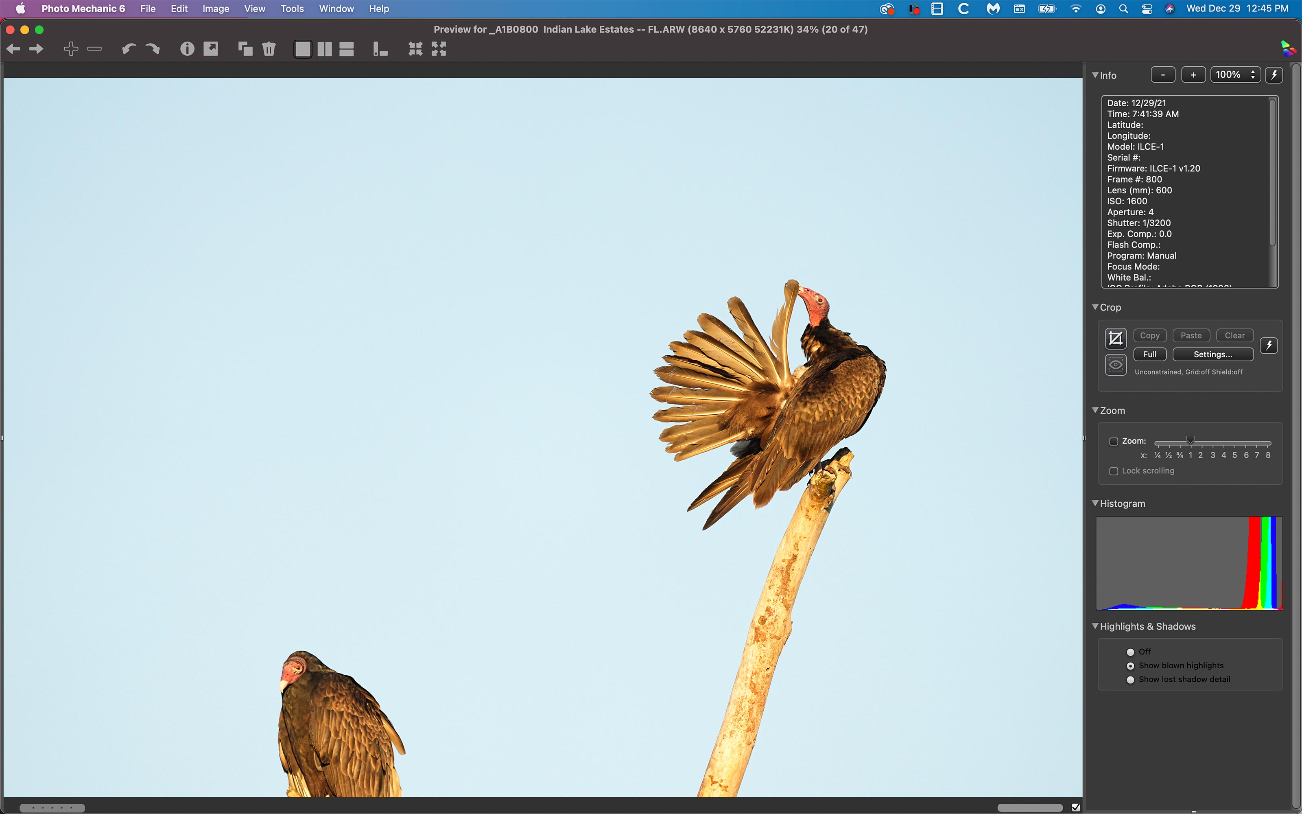Click the 'Model: ILCE-1' info line

[x=1135, y=147]
